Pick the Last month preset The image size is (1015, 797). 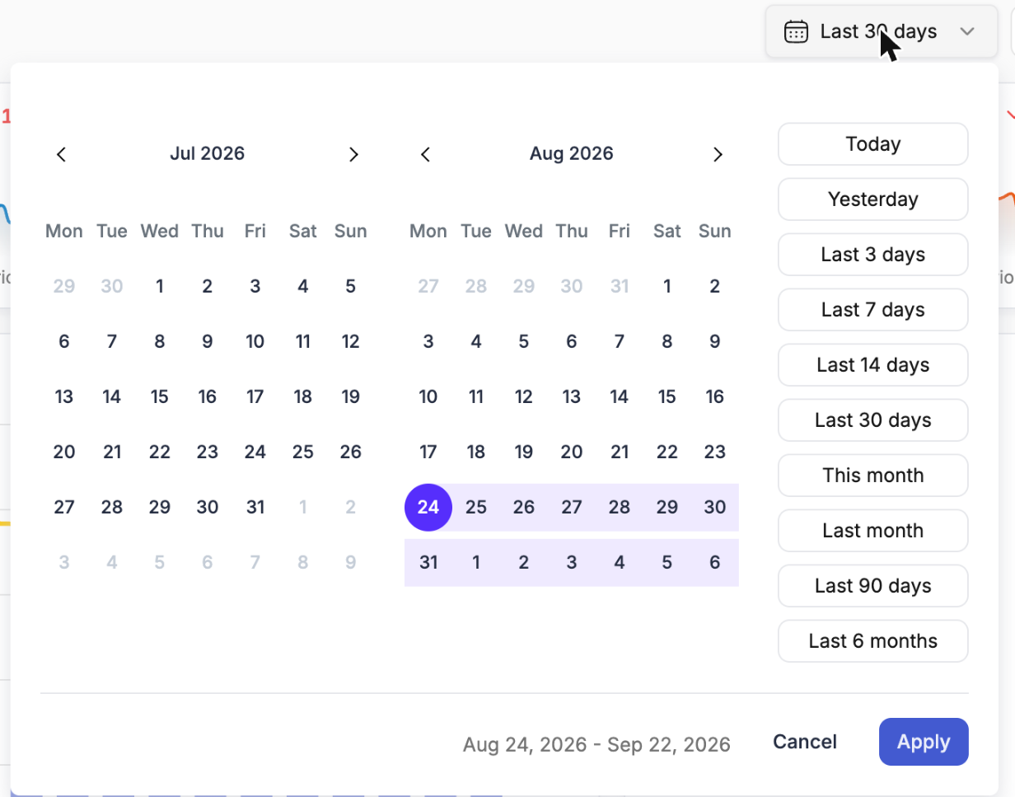coord(872,531)
